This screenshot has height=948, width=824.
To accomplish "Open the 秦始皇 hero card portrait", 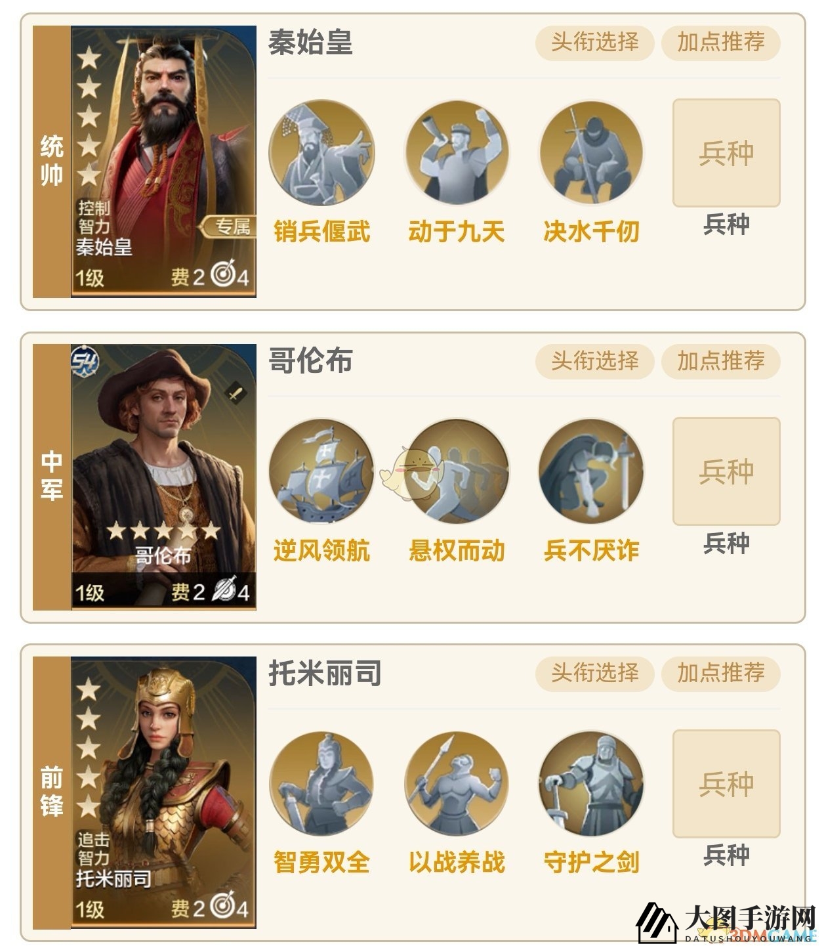I will (x=163, y=162).
